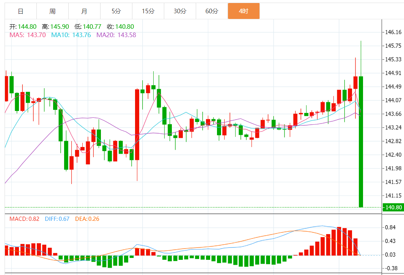
Task: Click the high price 145.90 value
Action: [x=60, y=27]
